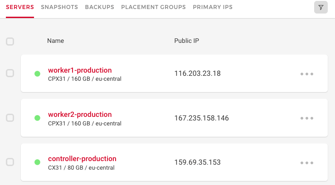The height and width of the screenshot is (185, 335).
Task: Open worker2-production three-dot actions menu
Action: [307, 118]
